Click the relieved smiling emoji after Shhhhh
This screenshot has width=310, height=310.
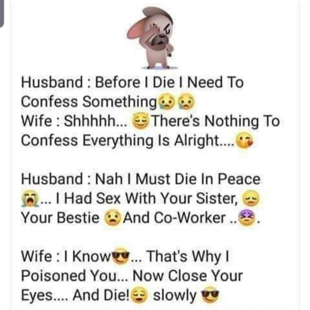coord(140,121)
